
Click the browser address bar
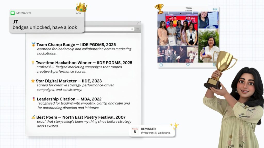pyautogui.click(x=108, y=29)
